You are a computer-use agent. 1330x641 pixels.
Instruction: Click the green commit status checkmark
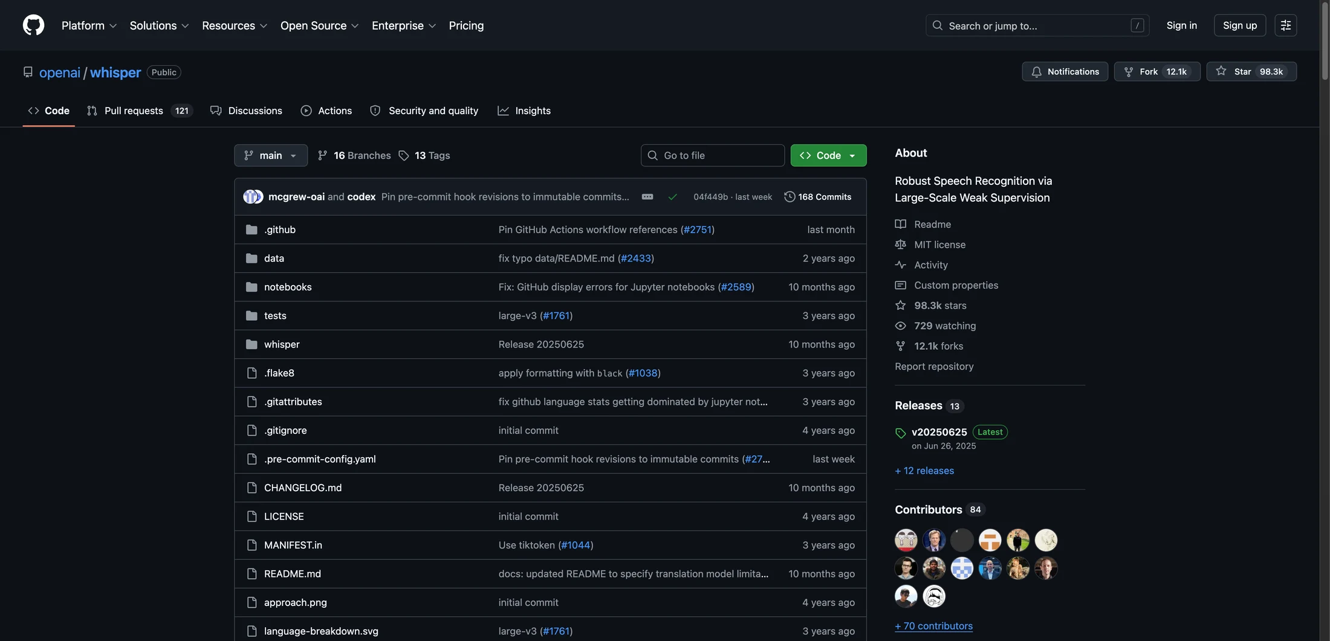(x=672, y=197)
